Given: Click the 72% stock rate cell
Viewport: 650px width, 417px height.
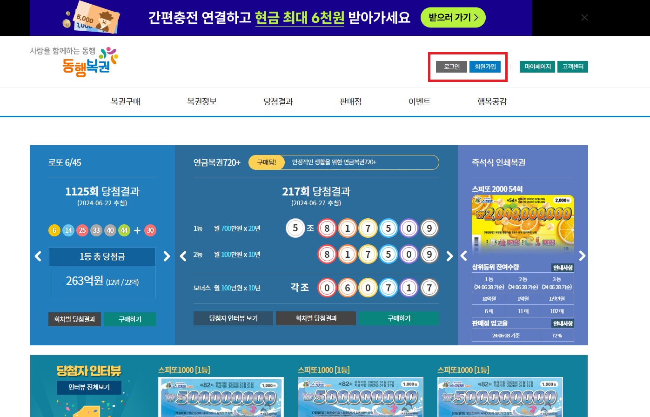Looking at the screenshot, I should coord(557,336).
